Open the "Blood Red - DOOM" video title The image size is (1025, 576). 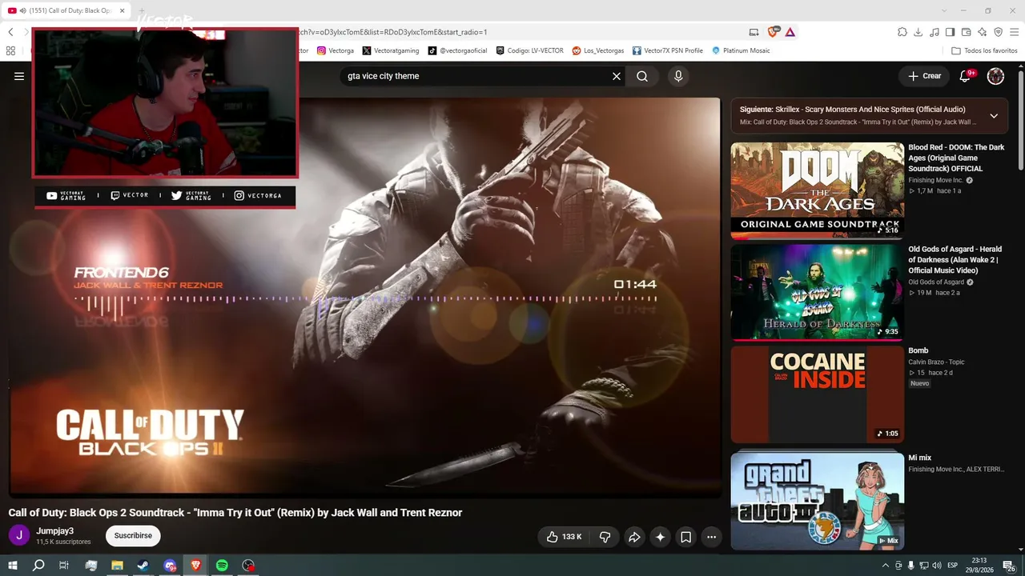[x=956, y=158]
